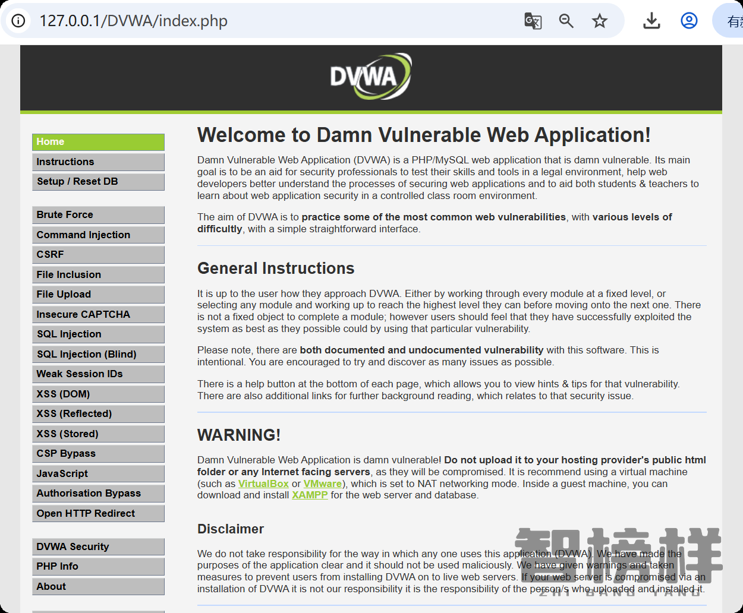Image resolution: width=743 pixels, height=613 pixels.
Task: Open the browser profile avatar icon
Action: tap(689, 21)
